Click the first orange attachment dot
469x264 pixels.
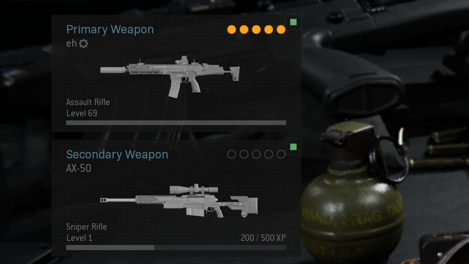(x=231, y=30)
